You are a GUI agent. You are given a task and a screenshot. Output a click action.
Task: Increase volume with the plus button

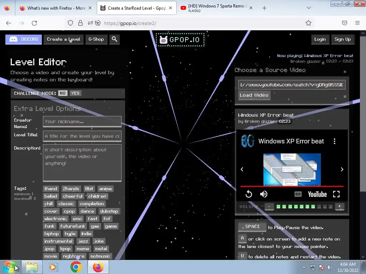[x=340, y=207]
